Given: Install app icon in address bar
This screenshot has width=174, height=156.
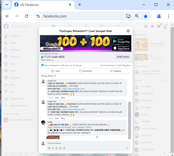Looking at the screenshot, I should [x=128, y=16].
